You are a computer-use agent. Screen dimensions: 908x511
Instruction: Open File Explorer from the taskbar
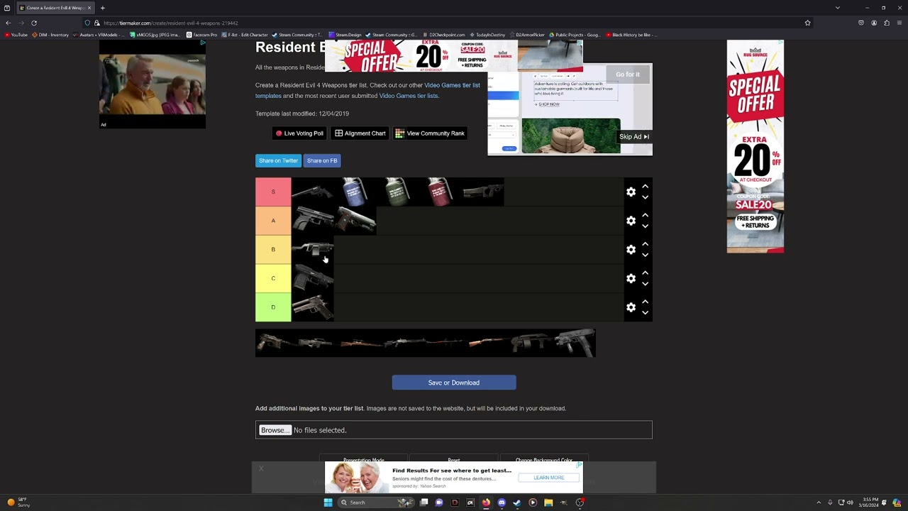tap(548, 502)
